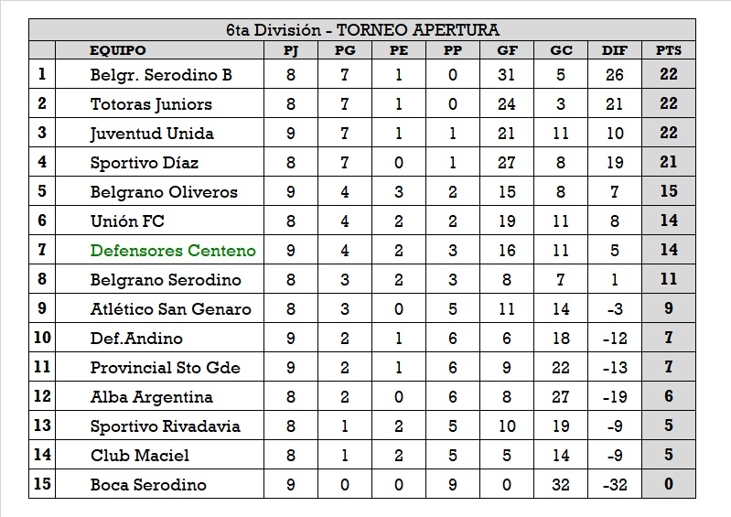Image resolution: width=731 pixels, height=517 pixels.
Task: Select the Sportivo Rivadavia team name
Action: [x=165, y=426]
